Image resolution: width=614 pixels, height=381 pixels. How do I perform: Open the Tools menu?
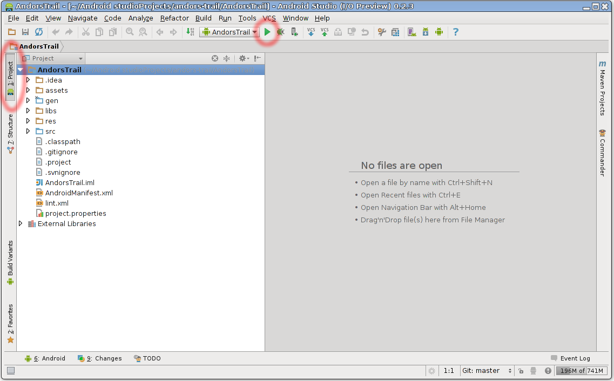pos(247,18)
